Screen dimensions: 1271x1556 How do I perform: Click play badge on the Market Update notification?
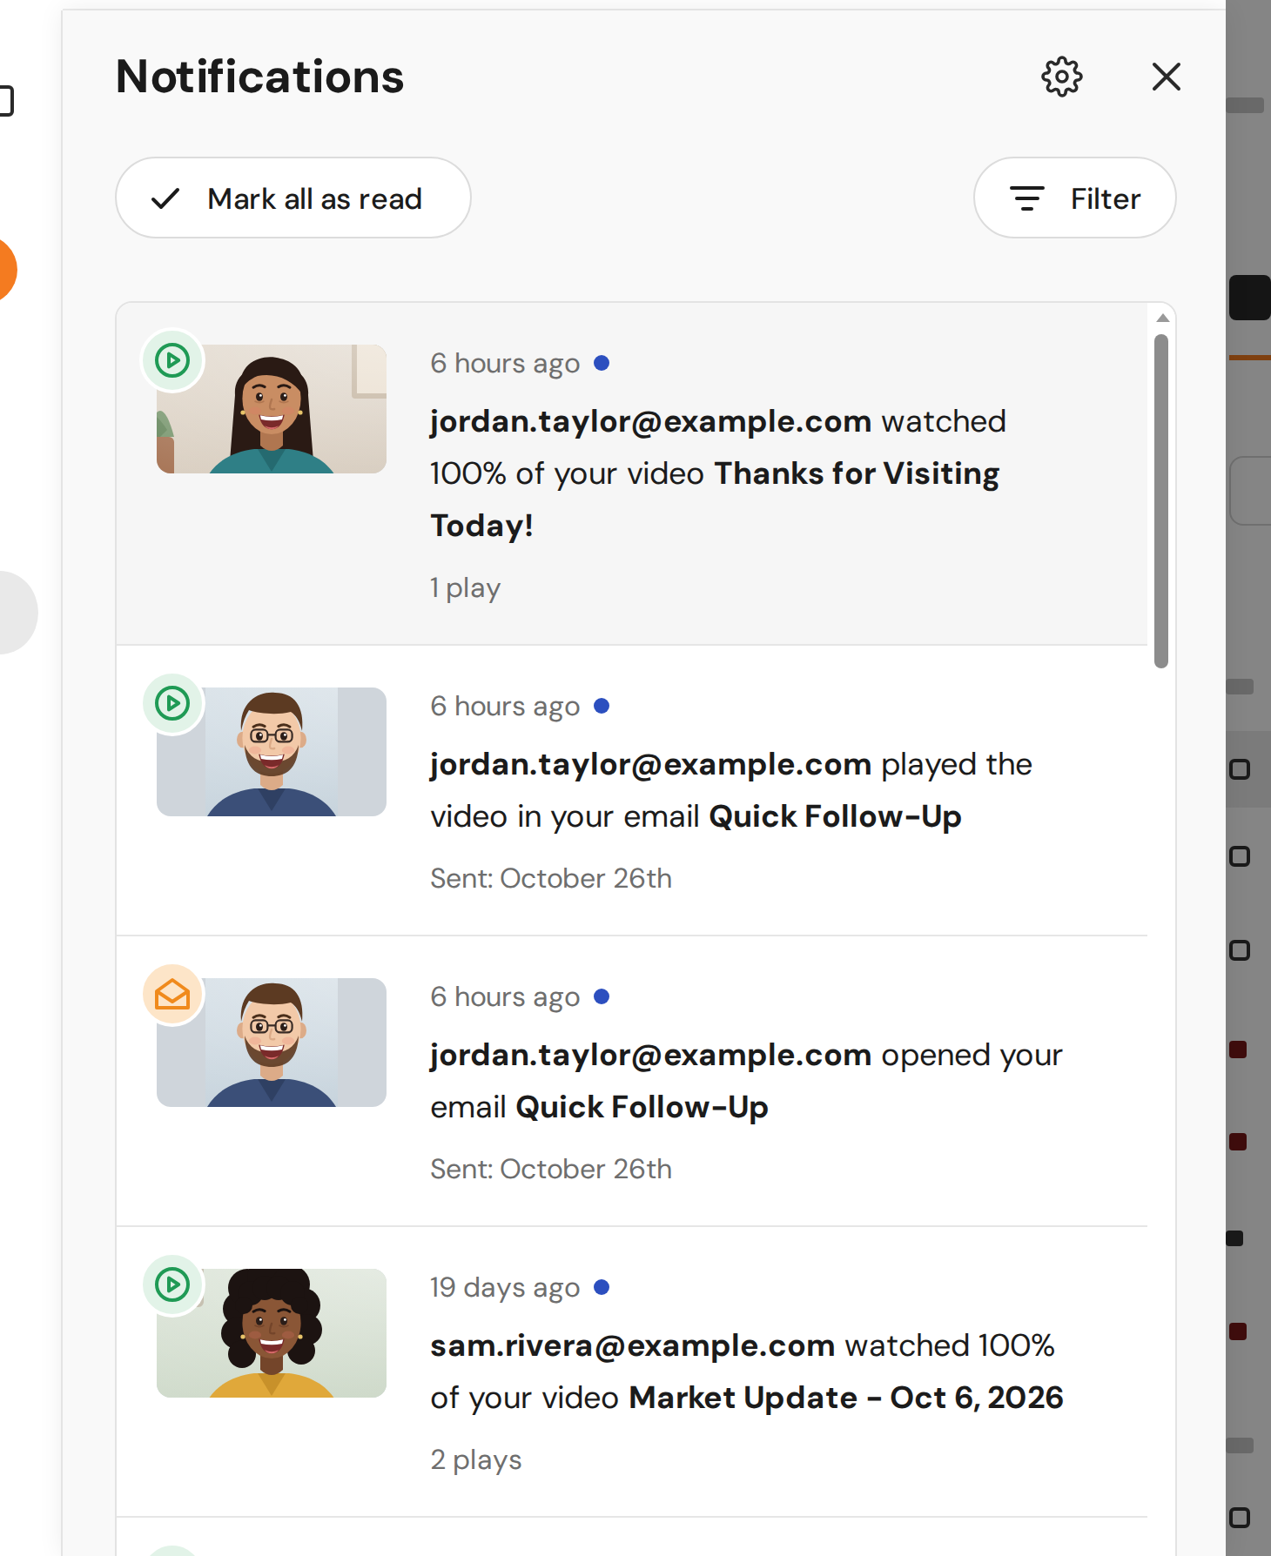pyautogui.click(x=172, y=1284)
